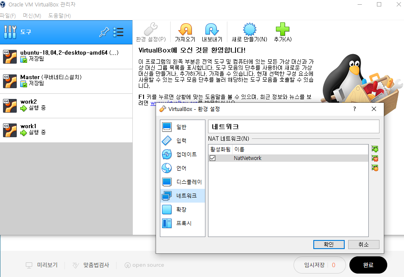Select the work1 virtual machine
Image resolution: width=404 pixels, height=277 pixels.
66,130
